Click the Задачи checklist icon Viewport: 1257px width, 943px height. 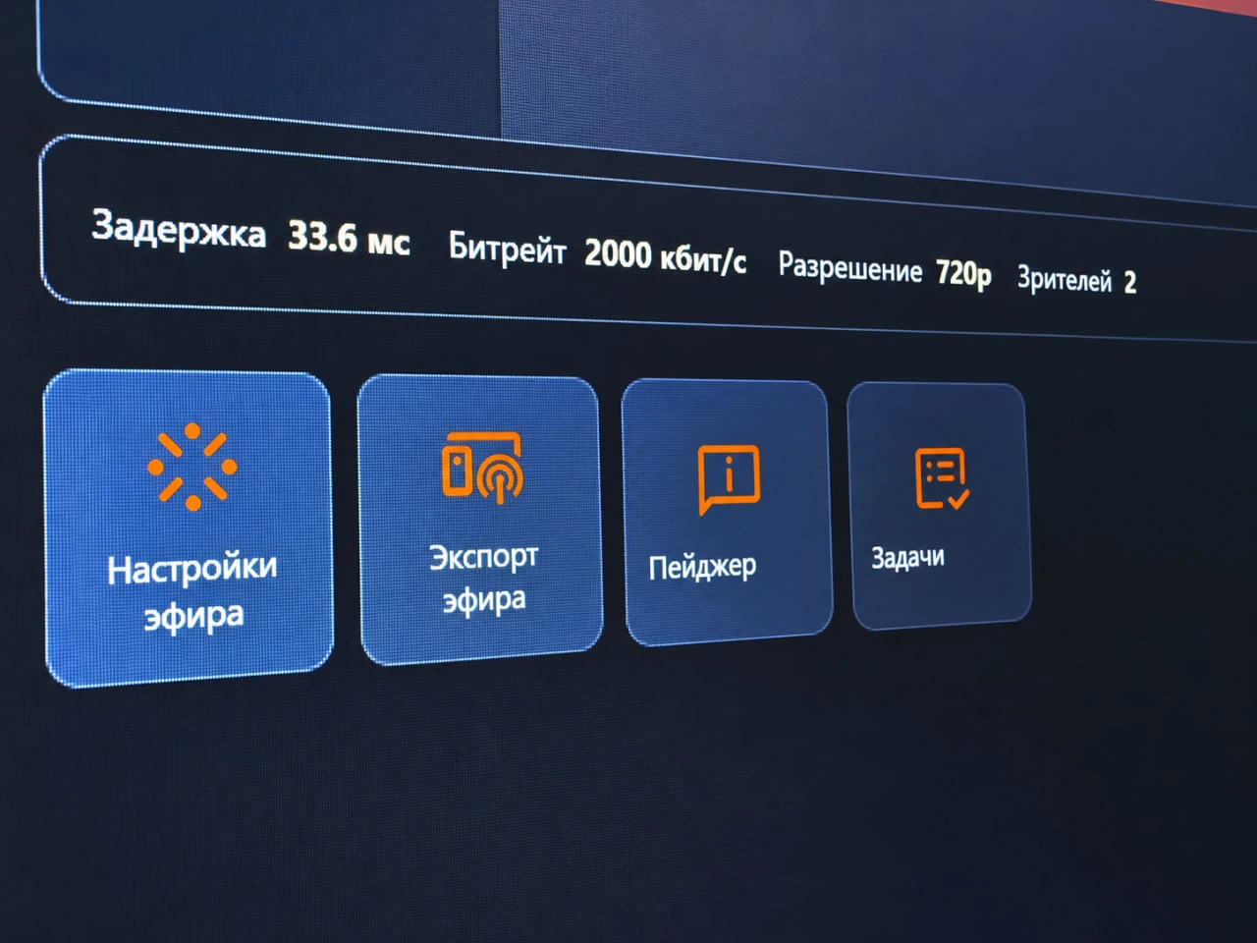(941, 478)
